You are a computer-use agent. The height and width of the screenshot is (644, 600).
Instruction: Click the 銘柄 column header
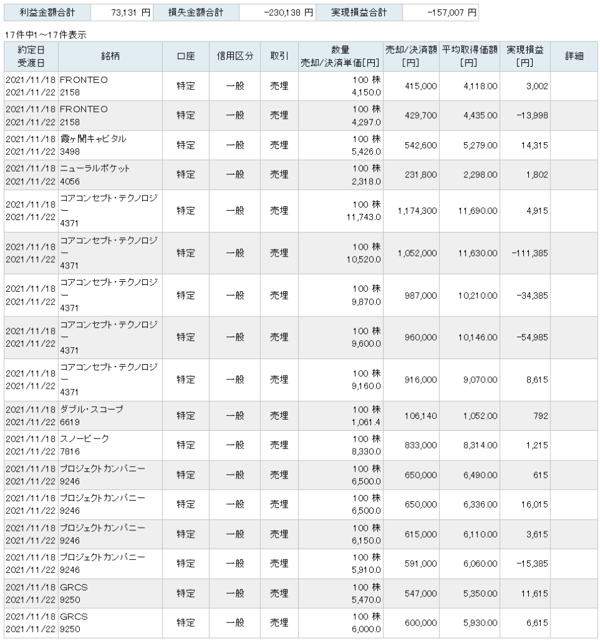click(x=110, y=56)
